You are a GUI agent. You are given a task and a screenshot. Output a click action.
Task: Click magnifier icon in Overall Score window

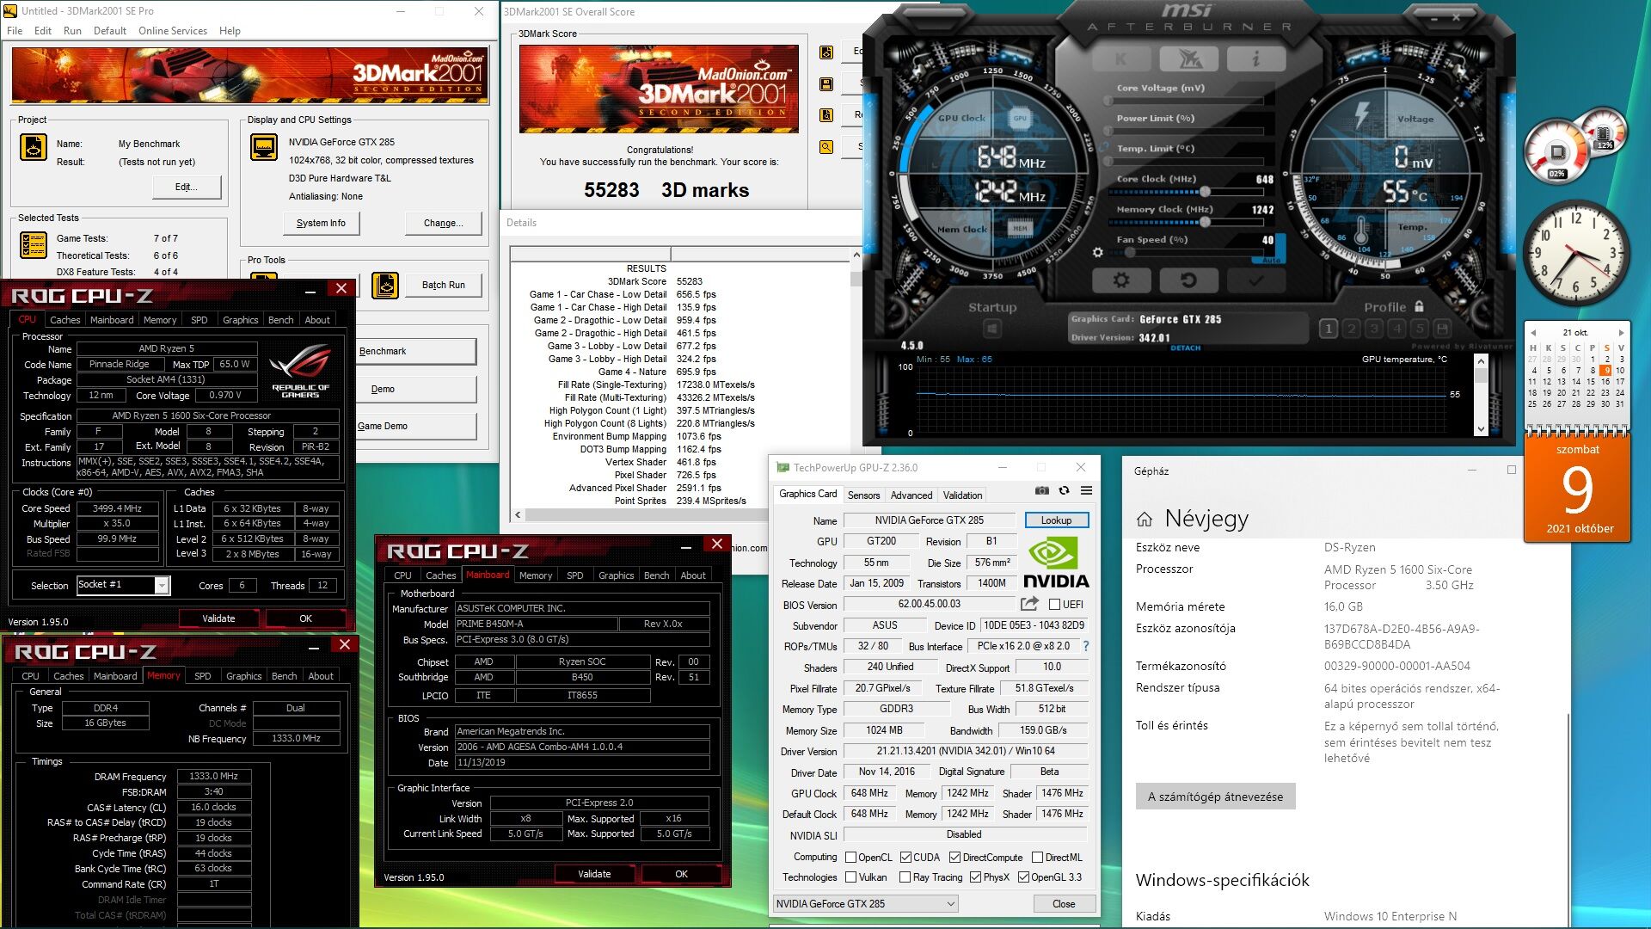pyautogui.click(x=826, y=147)
